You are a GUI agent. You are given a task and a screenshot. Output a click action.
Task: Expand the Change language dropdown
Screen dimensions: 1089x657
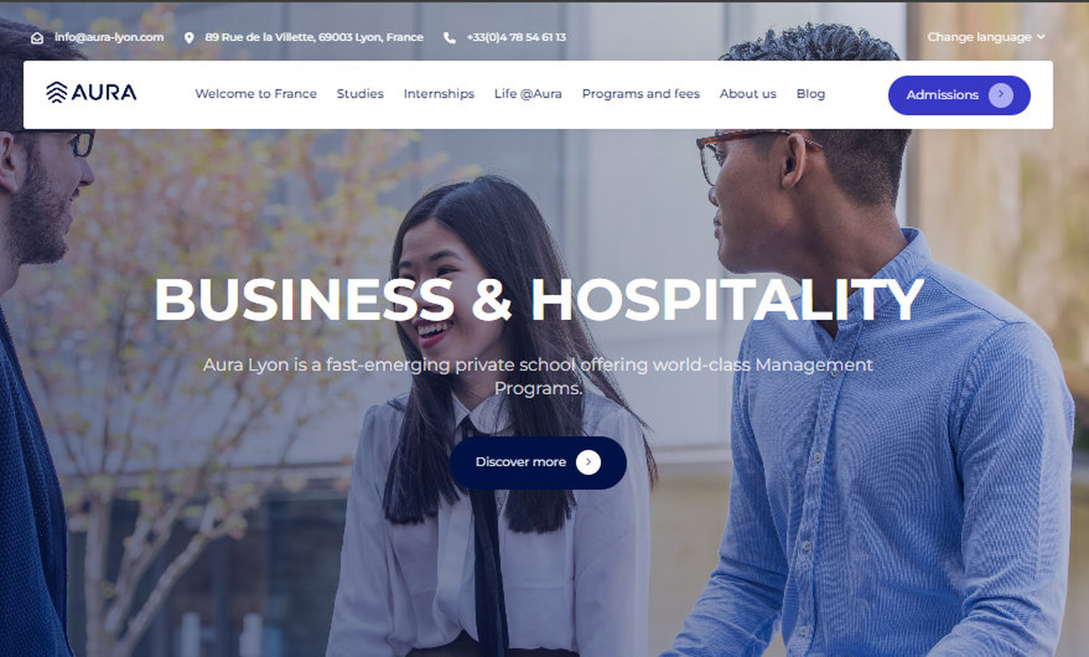point(986,37)
